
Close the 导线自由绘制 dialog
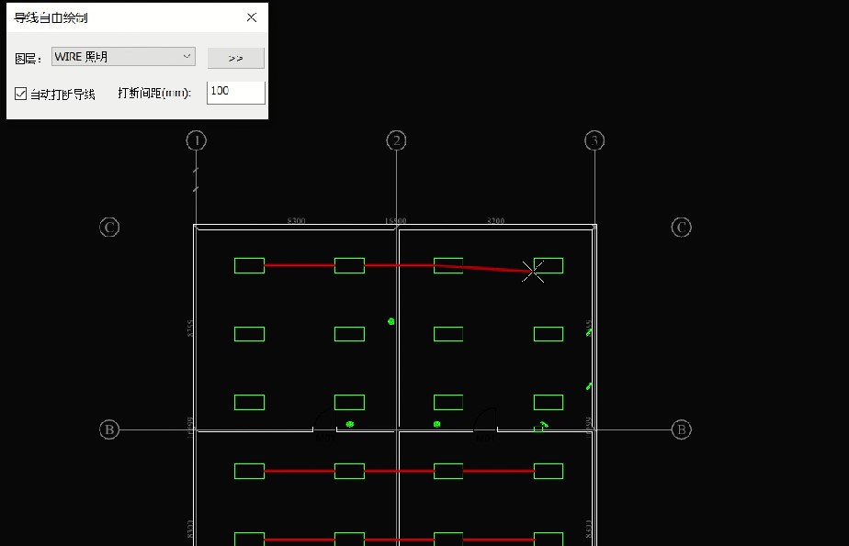click(252, 17)
